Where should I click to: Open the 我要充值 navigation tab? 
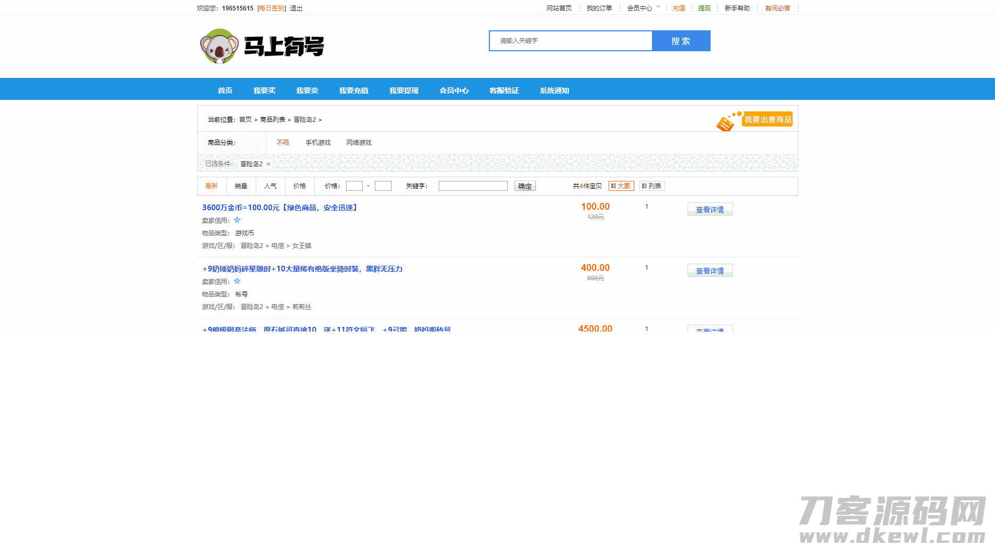click(x=353, y=90)
